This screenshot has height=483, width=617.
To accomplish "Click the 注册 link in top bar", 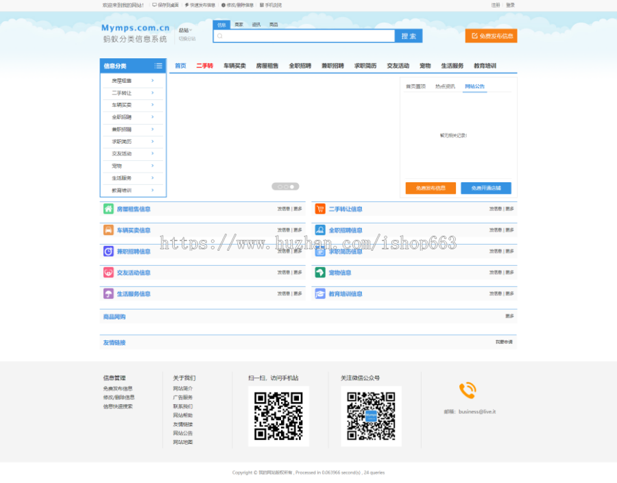I will tap(495, 5).
